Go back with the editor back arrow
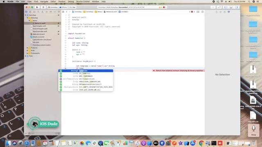 (67, 12)
